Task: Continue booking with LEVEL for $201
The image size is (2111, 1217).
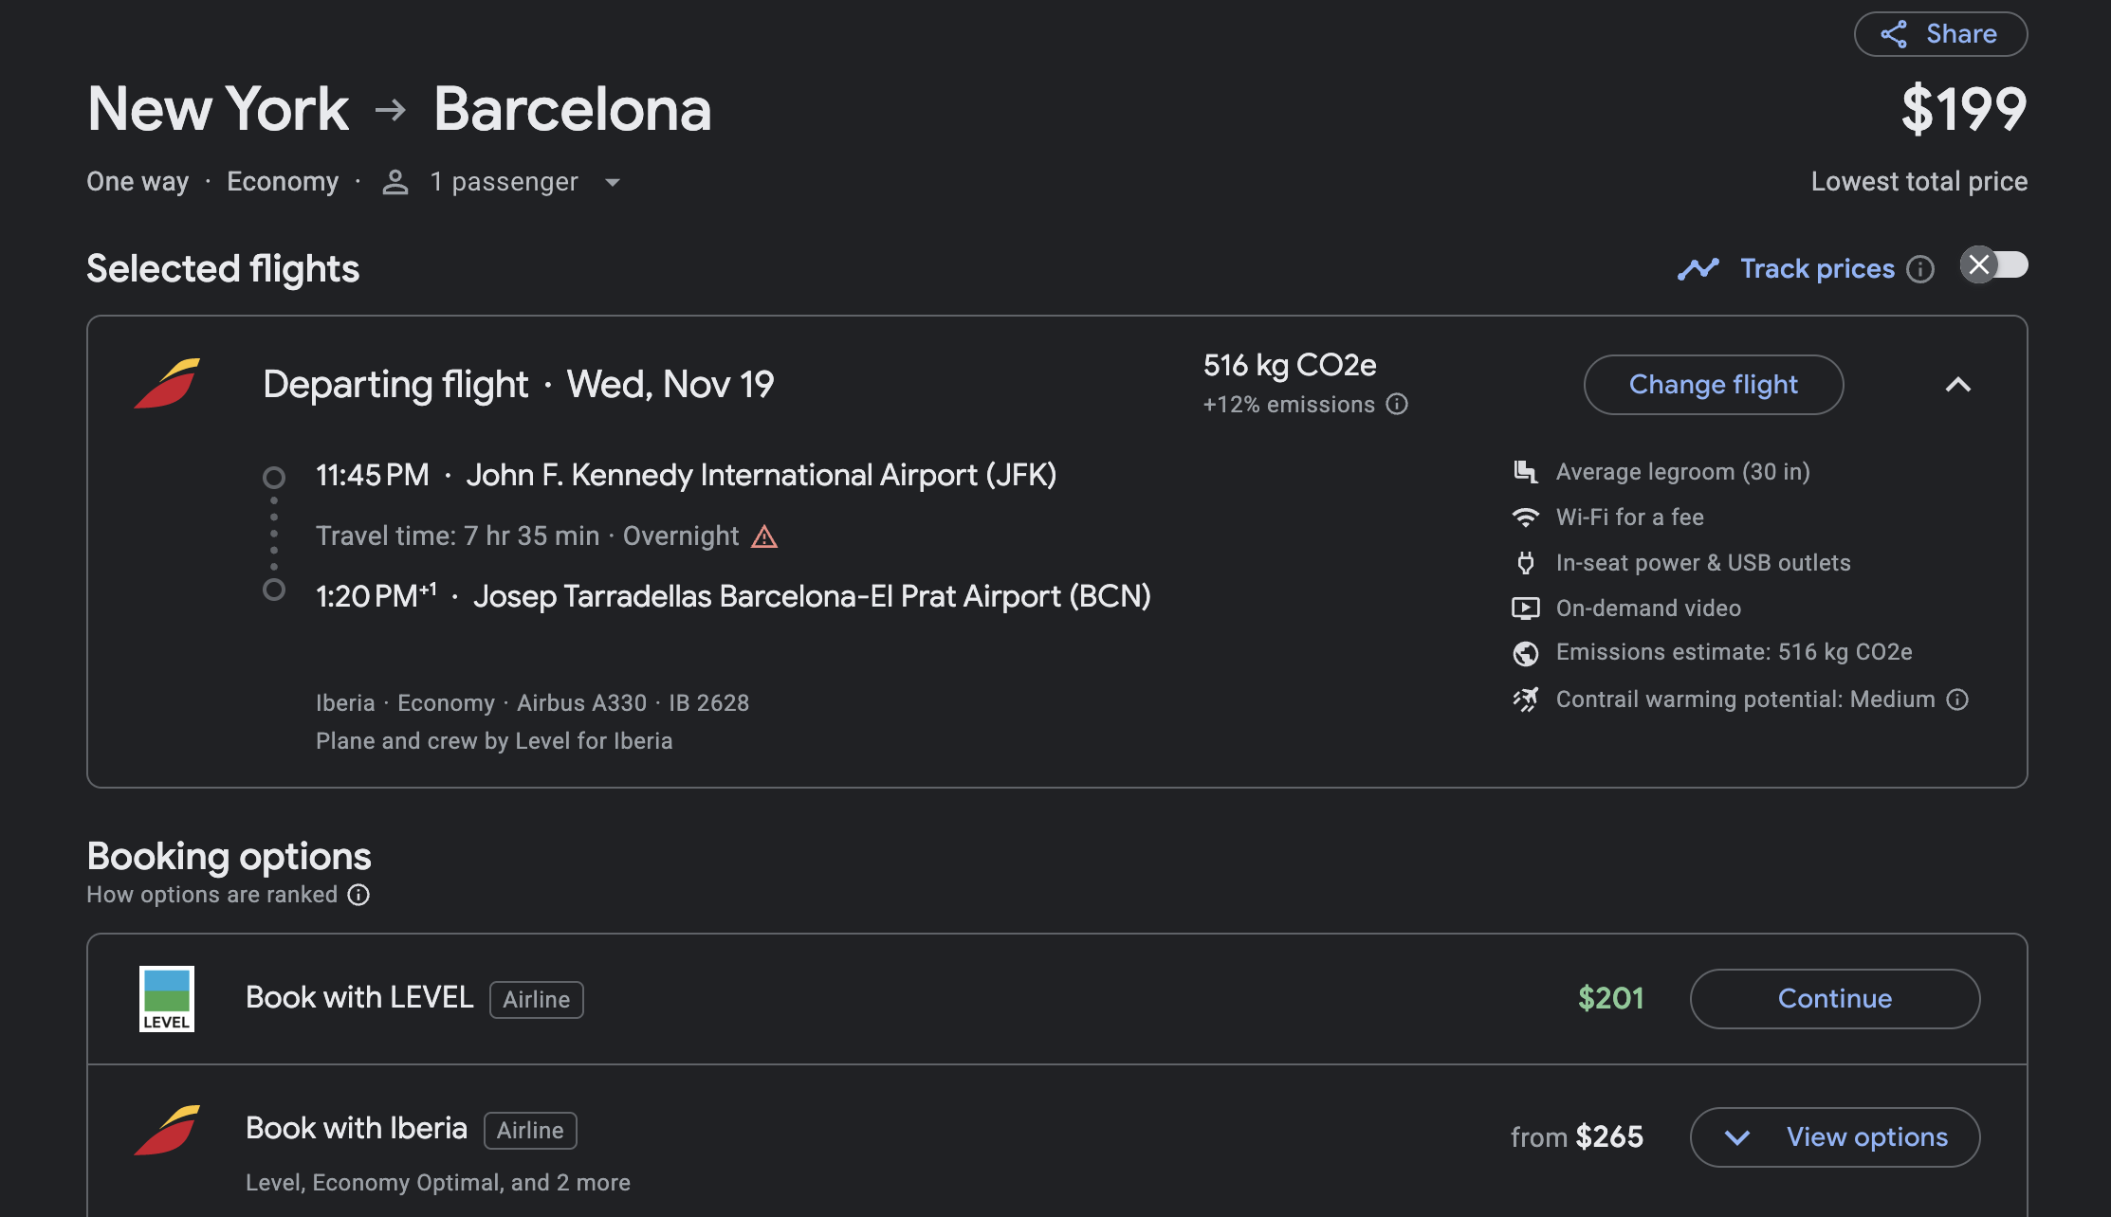Action: (x=1834, y=998)
